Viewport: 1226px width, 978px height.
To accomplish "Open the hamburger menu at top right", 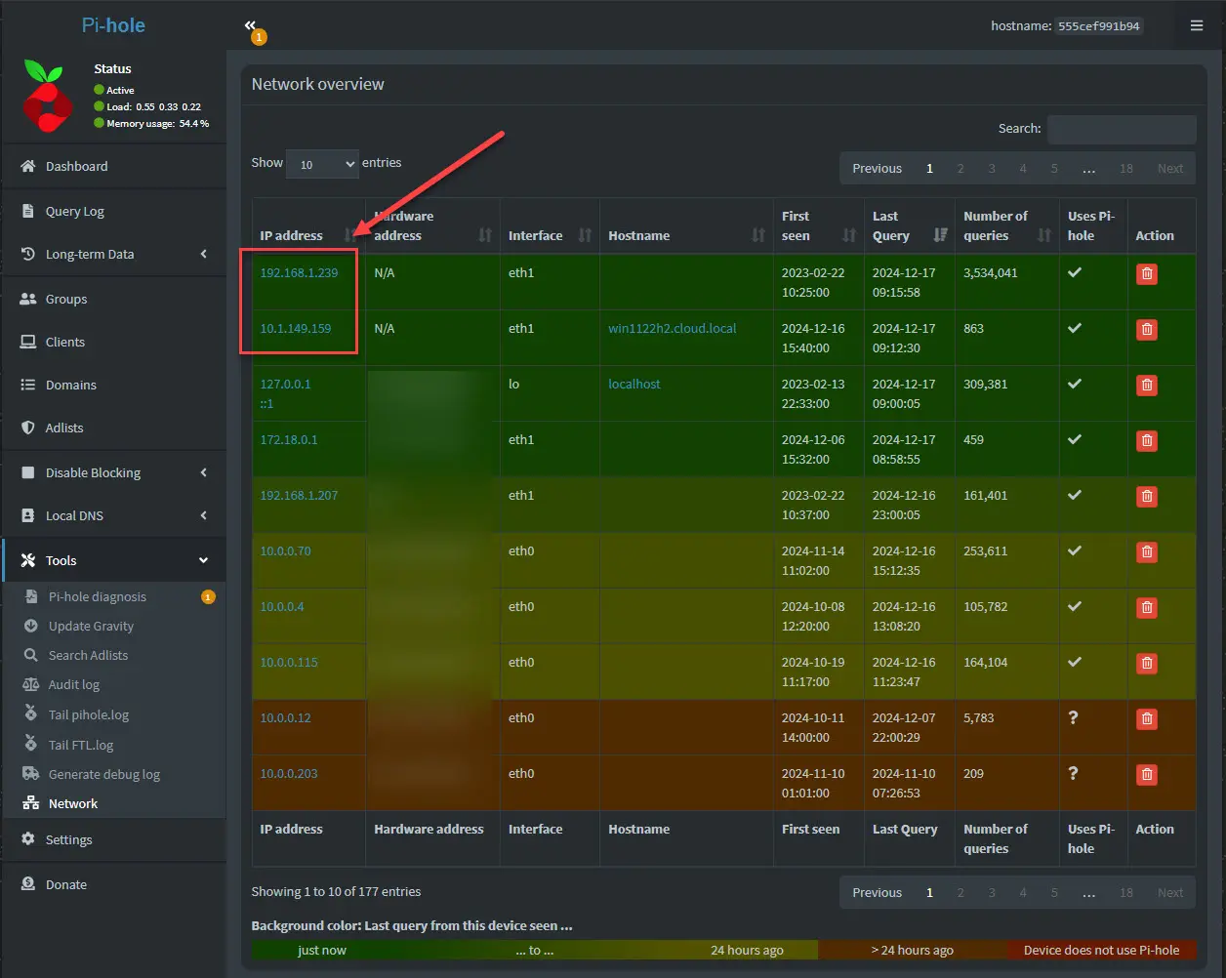I will pos(1196,26).
